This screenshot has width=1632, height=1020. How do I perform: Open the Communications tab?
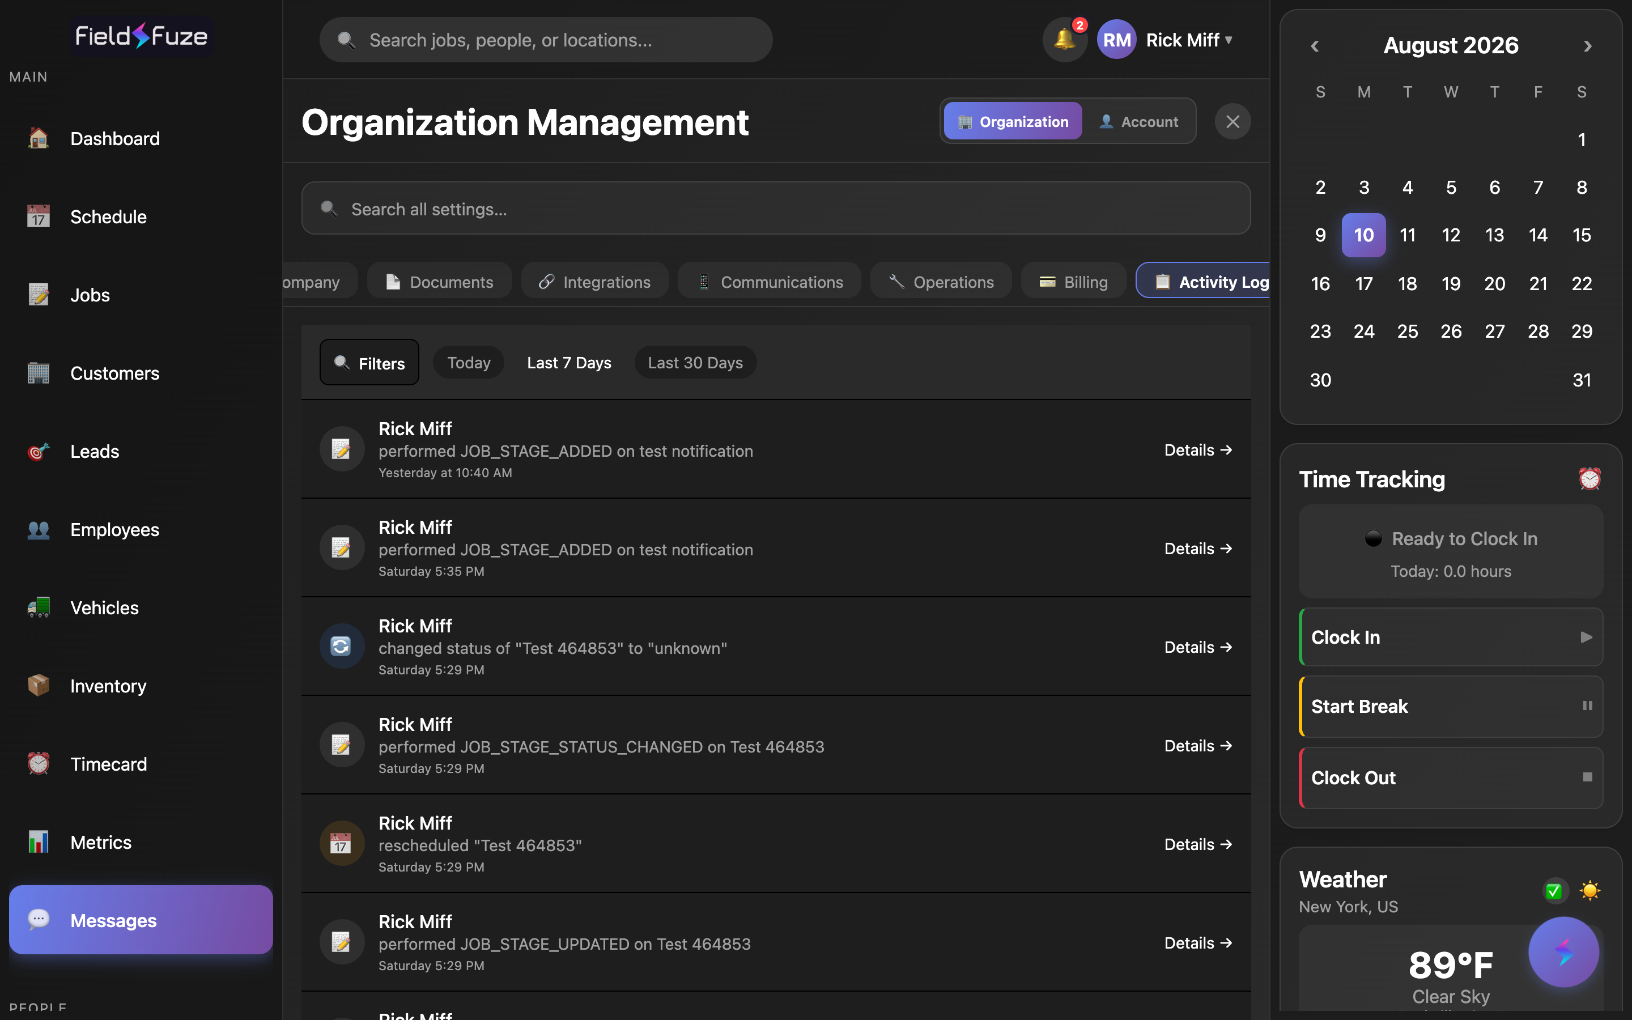coord(770,281)
